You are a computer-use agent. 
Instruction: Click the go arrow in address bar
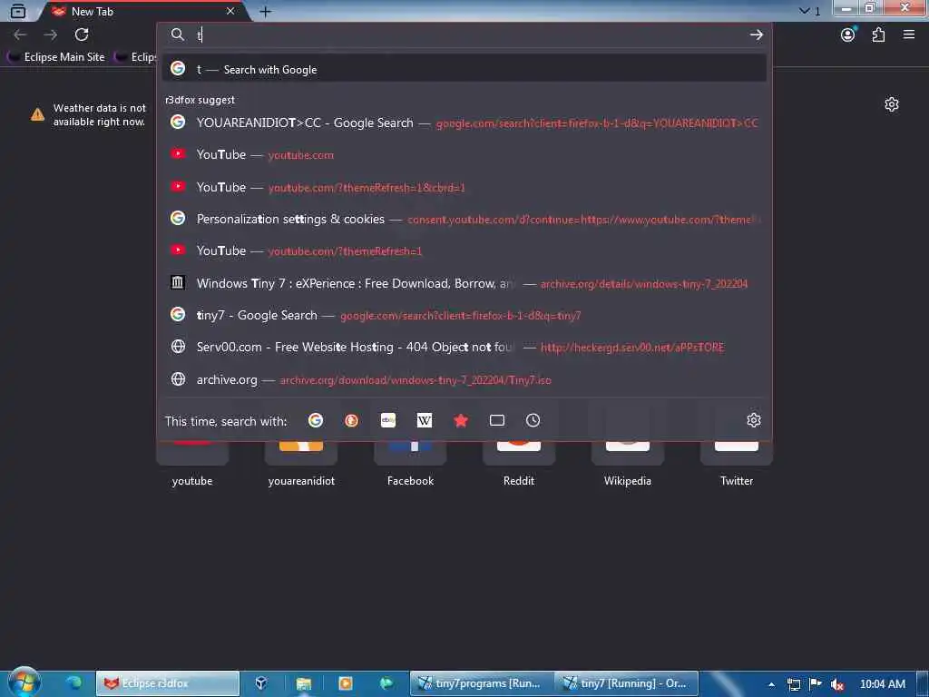coord(756,34)
